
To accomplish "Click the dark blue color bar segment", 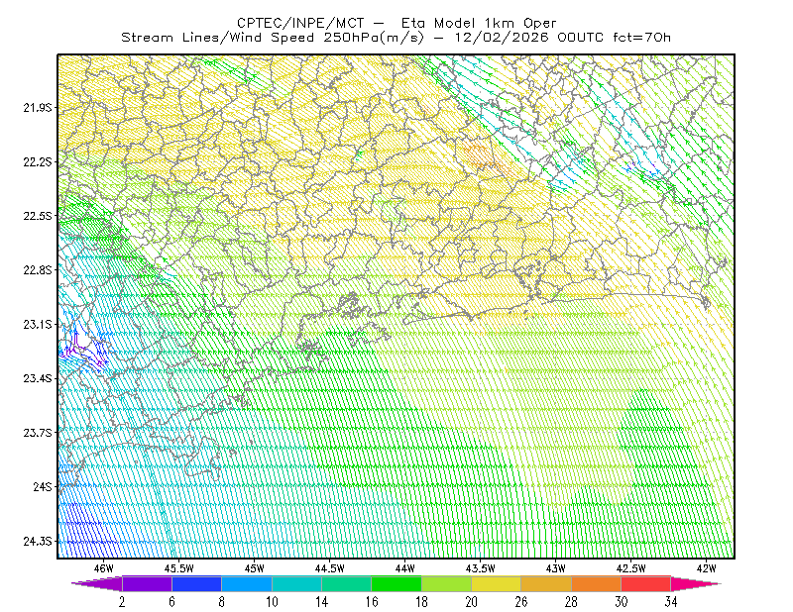I will (x=196, y=583).
